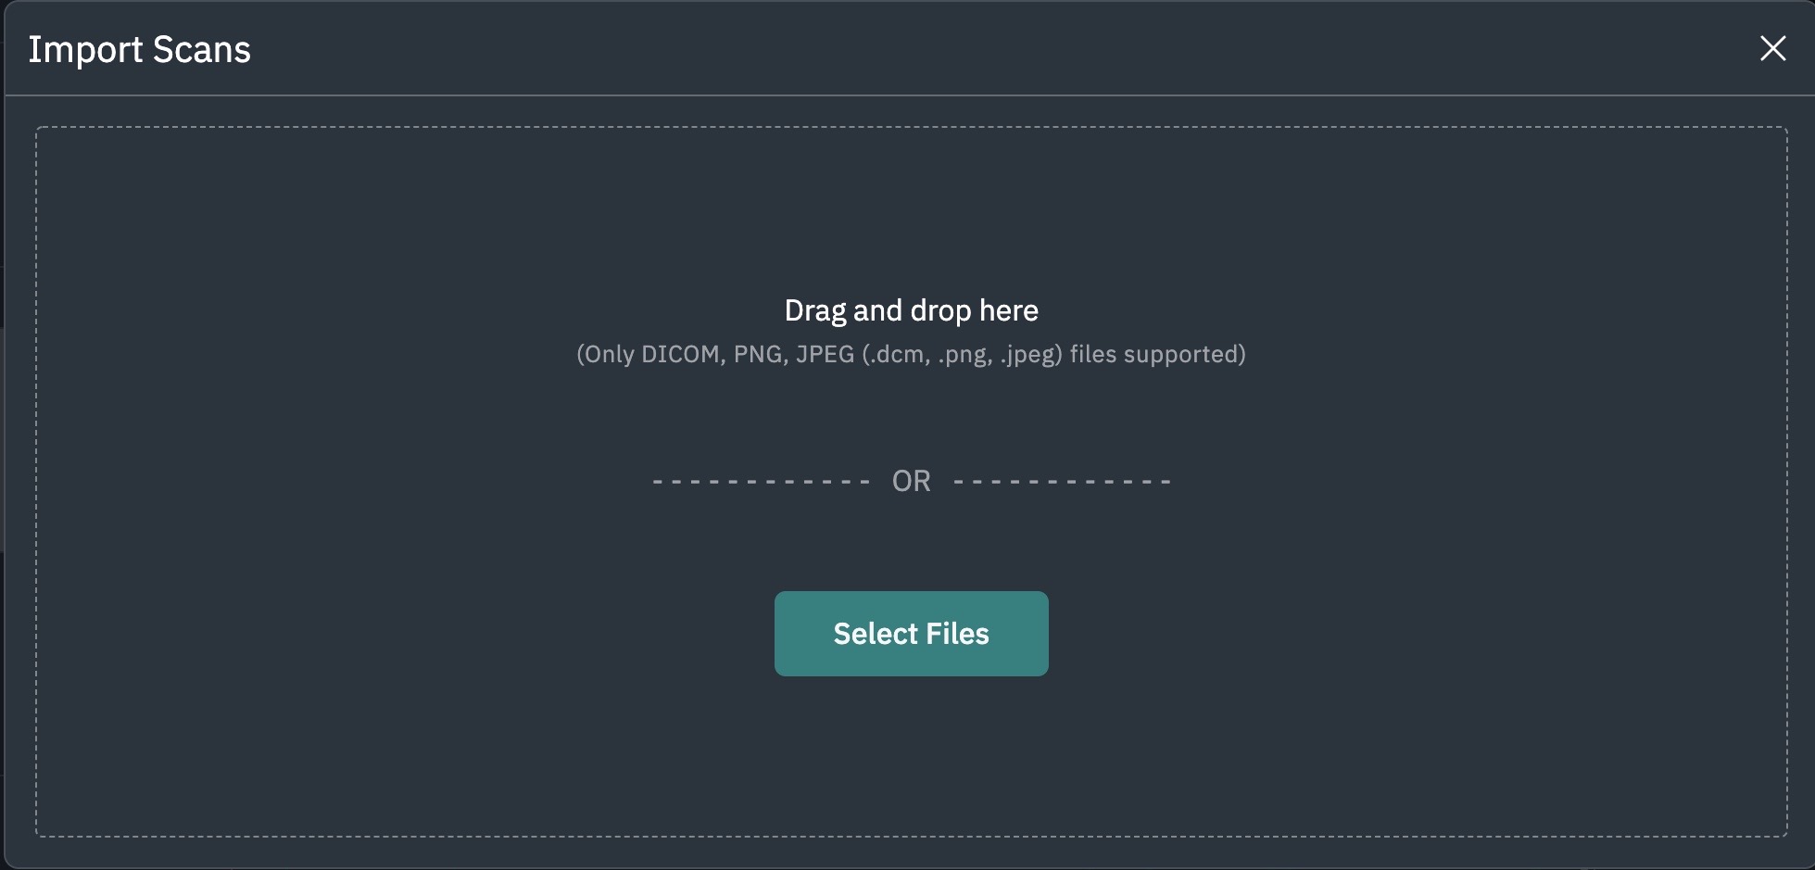Click the word JPEG in the hint
Viewport: 1815px width, 870px height.
pyautogui.click(x=825, y=354)
